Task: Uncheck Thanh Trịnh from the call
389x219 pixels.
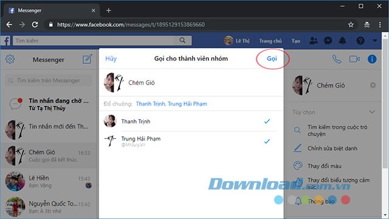Action: click(x=267, y=122)
